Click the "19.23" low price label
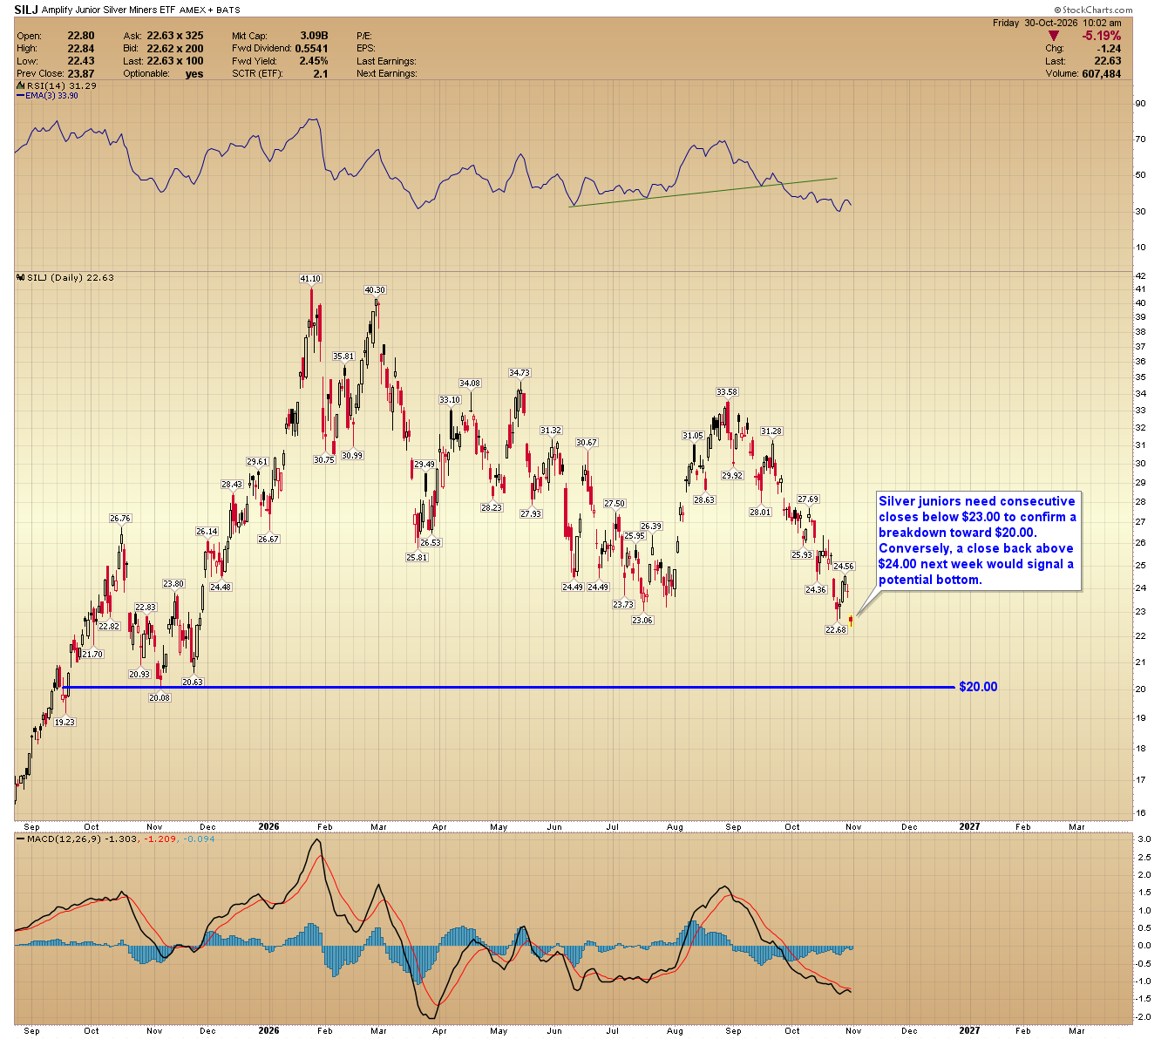 pos(65,723)
